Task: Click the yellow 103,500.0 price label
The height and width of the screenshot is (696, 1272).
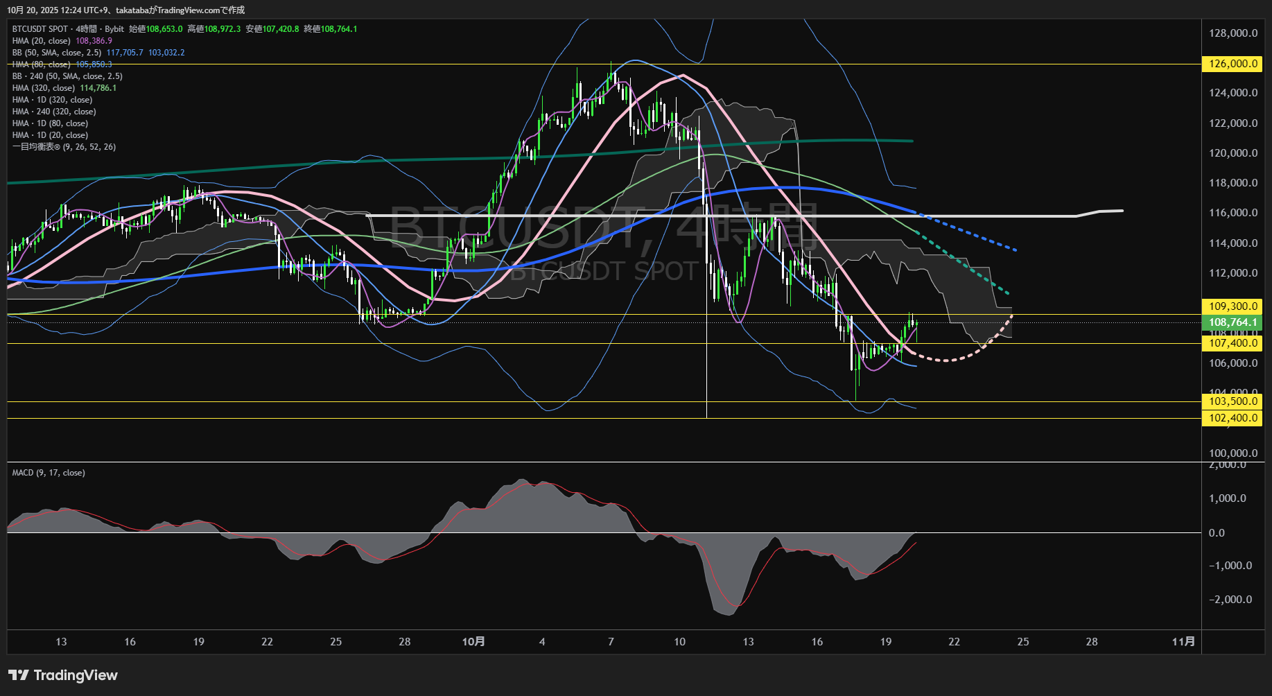Action: point(1232,401)
